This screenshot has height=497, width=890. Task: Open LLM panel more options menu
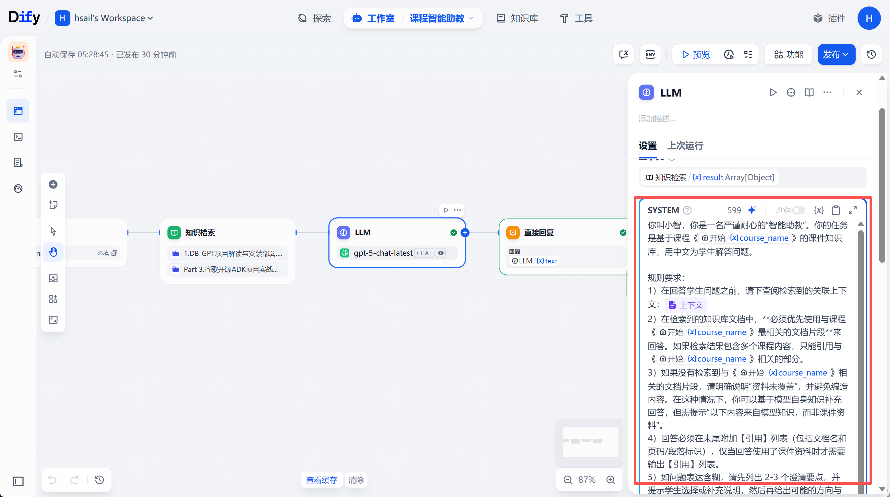[827, 92]
